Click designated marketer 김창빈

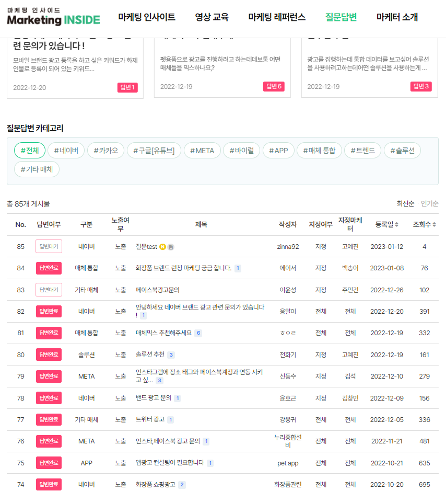350,398
